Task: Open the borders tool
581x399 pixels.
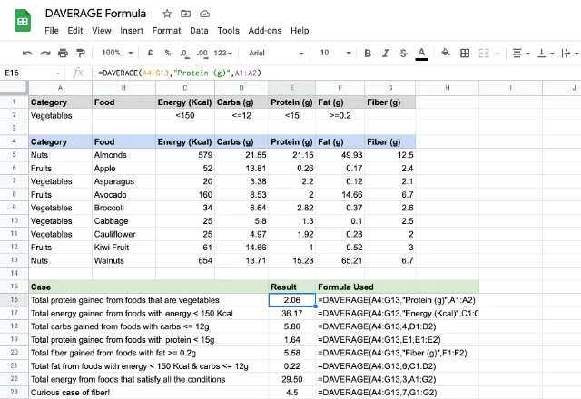Action: (465, 54)
